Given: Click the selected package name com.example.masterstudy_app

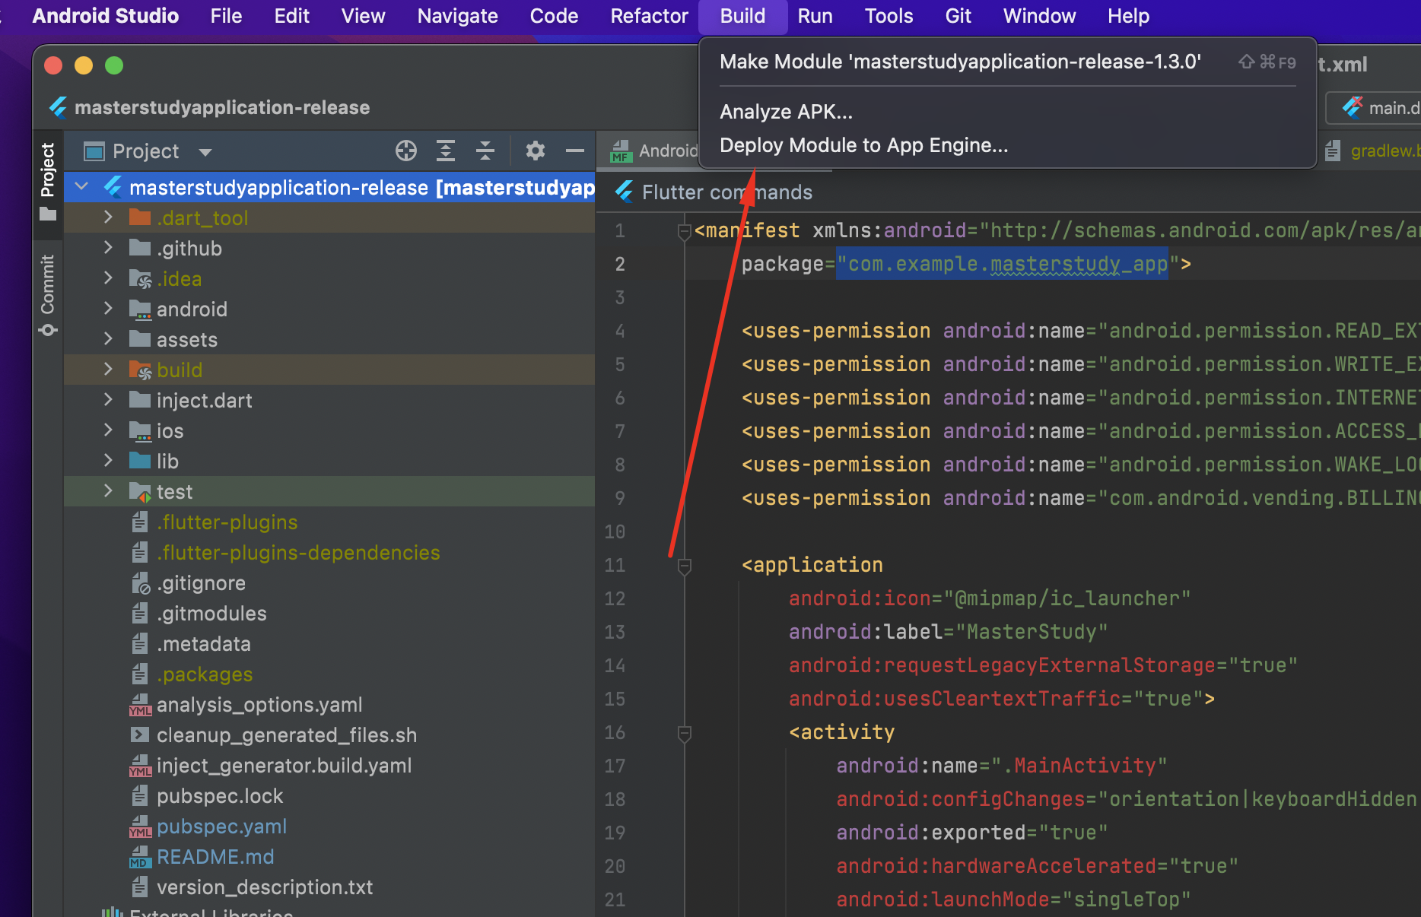Looking at the screenshot, I should (1002, 264).
